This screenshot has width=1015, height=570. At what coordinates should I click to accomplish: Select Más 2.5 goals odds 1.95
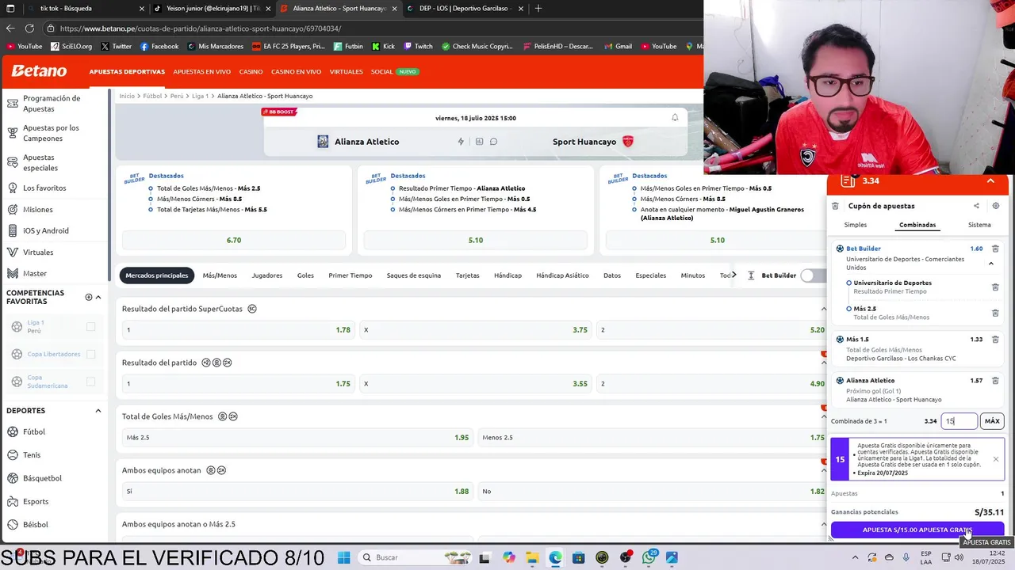[x=297, y=437]
